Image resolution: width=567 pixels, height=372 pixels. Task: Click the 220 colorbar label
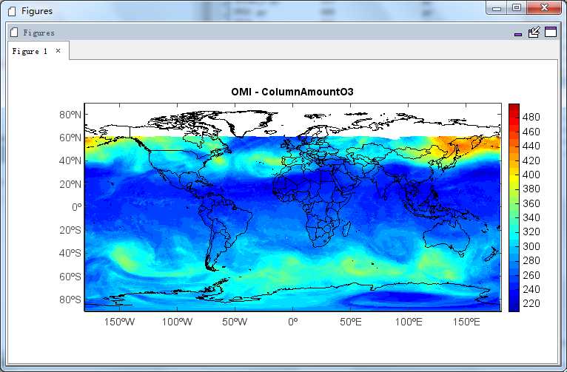tap(531, 303)
